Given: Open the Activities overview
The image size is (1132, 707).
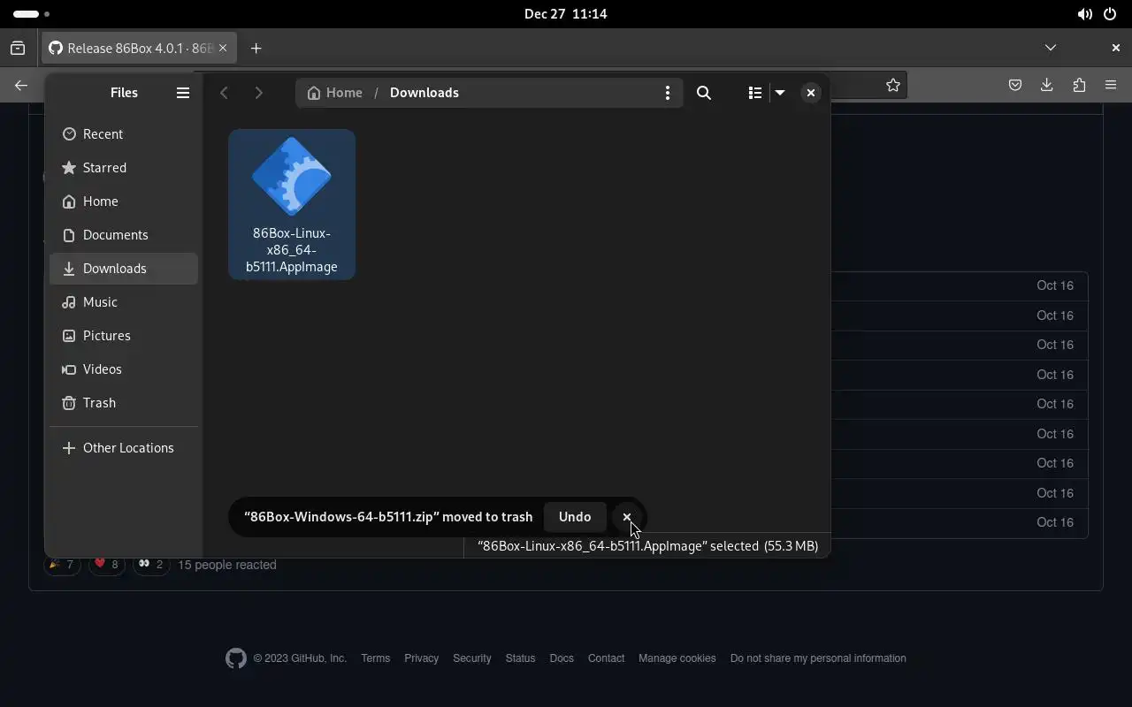Looking at the screenshot, I should [32, 14].
